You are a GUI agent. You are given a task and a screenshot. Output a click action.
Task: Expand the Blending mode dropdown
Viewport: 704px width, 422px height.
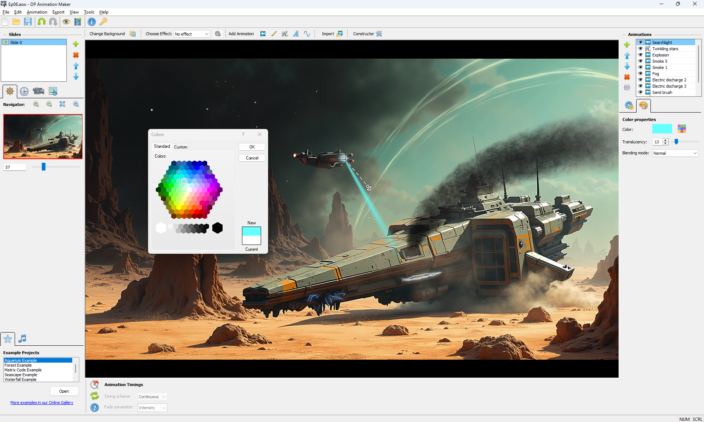[x=675, y=153]
